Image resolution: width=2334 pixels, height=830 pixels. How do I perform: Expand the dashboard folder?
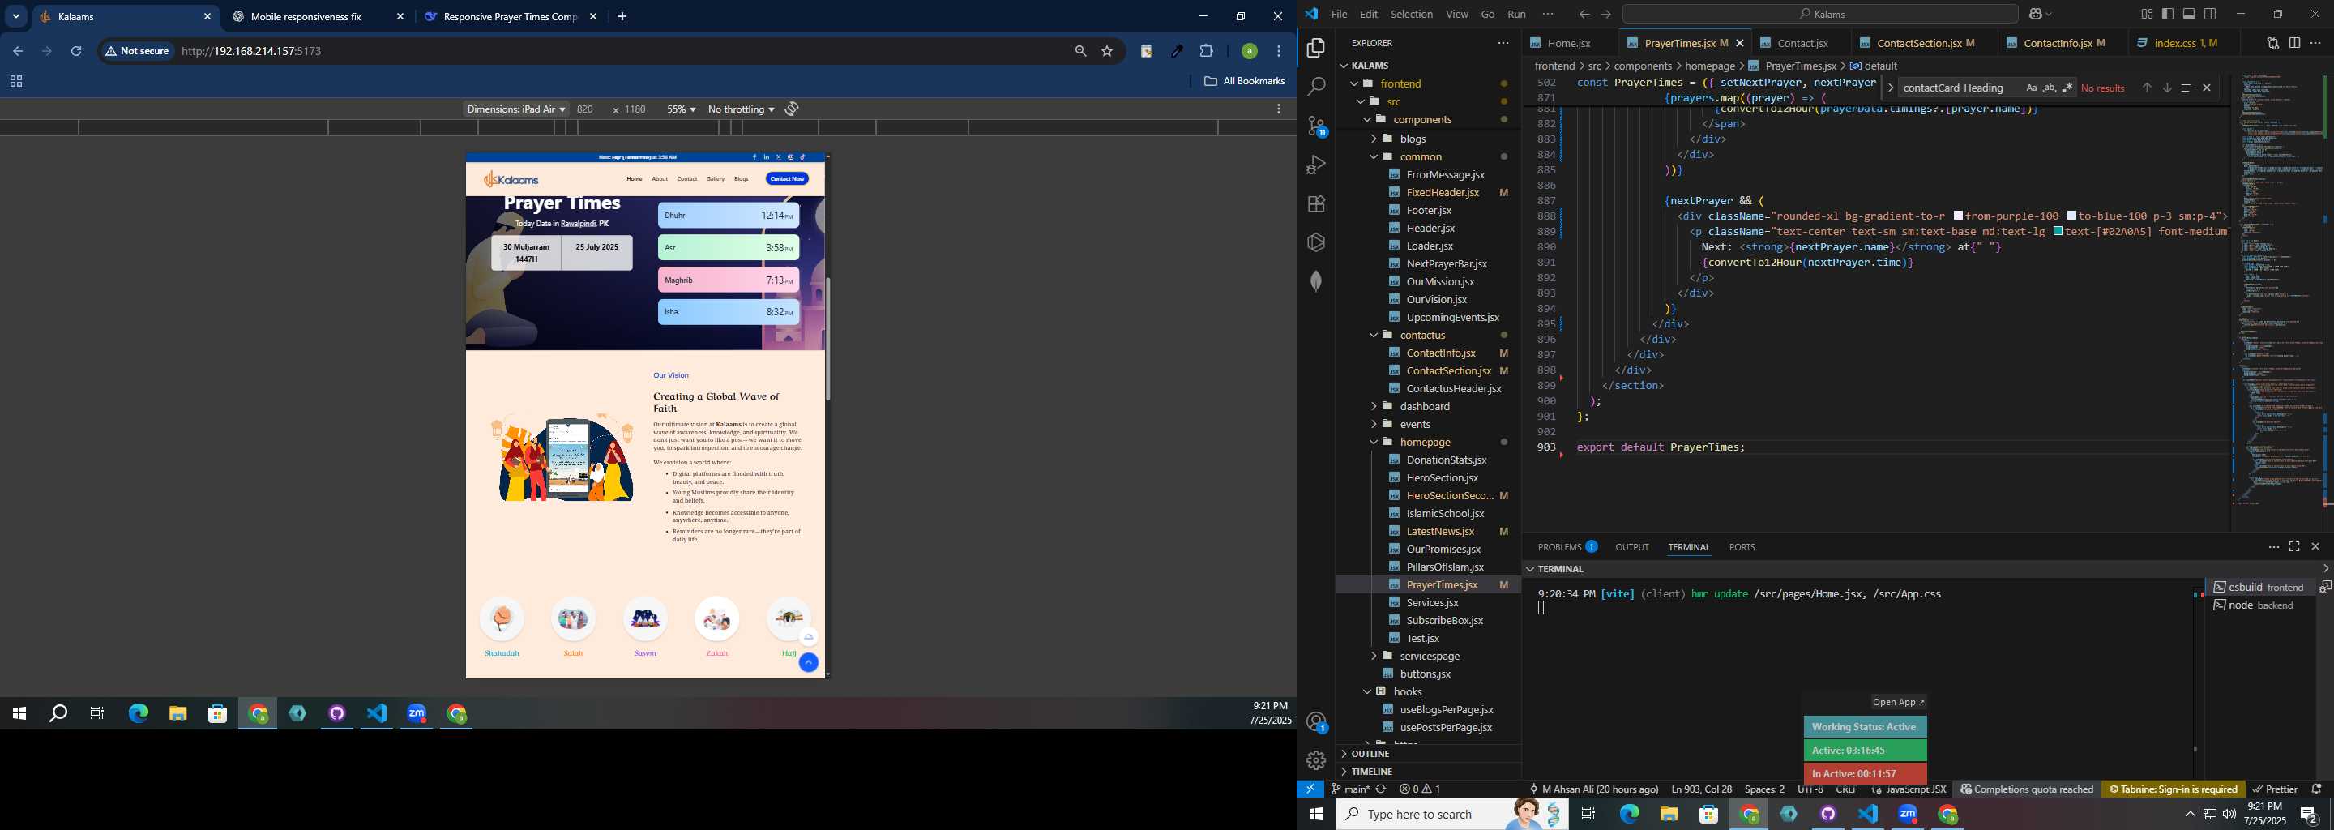(1373, 406)
